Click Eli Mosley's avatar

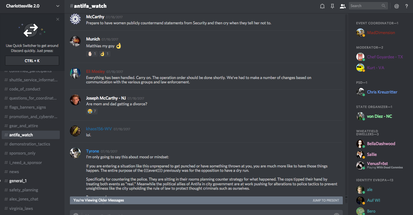click(75, 74)
